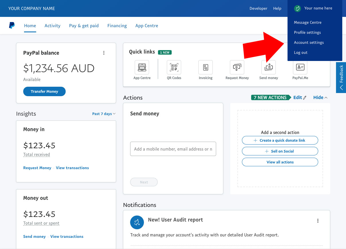This screenshot has height=249, width=346.
Task: Open the Pay & get paid tab
Action: (84, 25)
